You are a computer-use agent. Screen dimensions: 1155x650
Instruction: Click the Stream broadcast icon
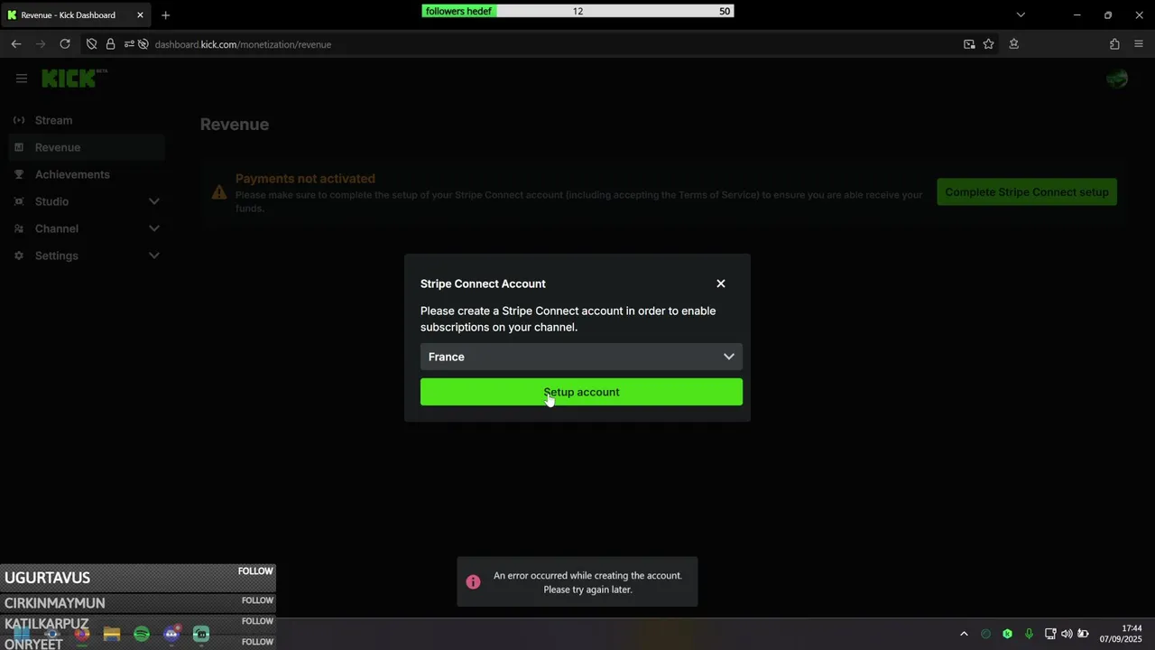(x=19, y=120)
